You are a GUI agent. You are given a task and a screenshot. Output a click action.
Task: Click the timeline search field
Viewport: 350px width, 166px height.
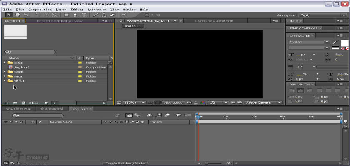[38, 115]
